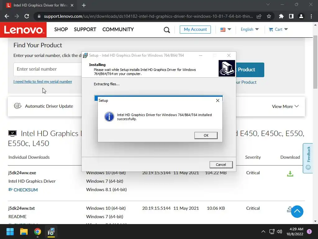Image resolution: width=318 pixels, height=239 pixels.
Task: Click the installer computer logo image
Action: (227, 68)
